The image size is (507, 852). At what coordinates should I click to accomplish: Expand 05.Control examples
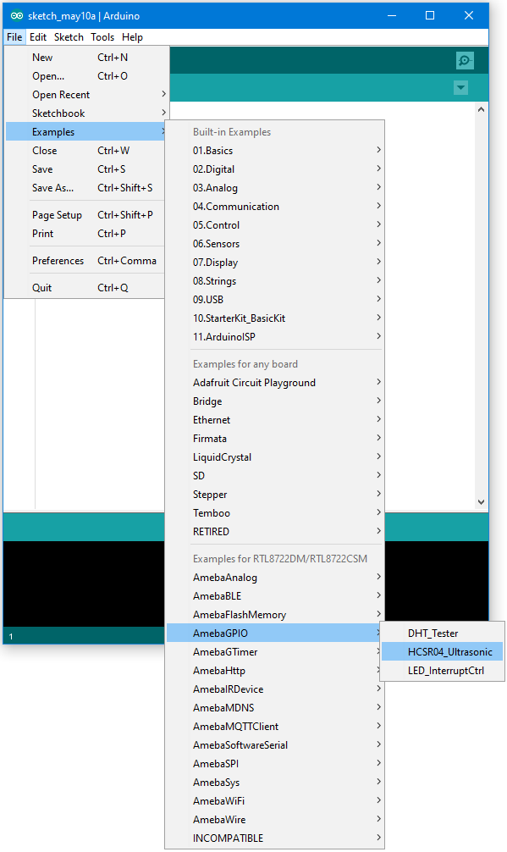275,225
